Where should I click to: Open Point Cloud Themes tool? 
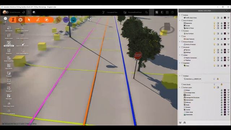(22, 29)
